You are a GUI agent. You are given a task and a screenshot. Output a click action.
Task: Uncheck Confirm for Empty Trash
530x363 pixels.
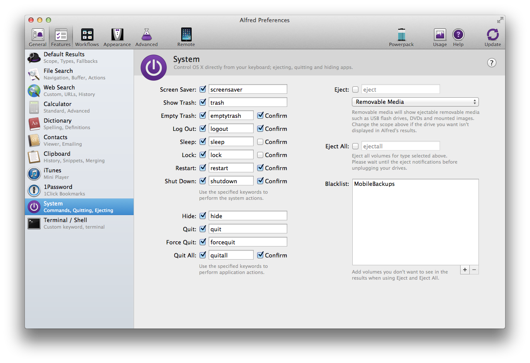point(260,116)
